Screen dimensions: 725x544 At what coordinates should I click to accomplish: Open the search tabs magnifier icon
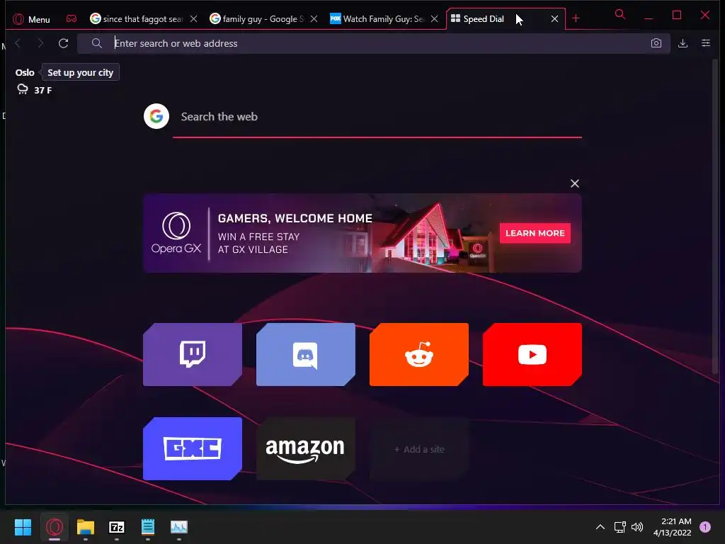tap(620, 14)
